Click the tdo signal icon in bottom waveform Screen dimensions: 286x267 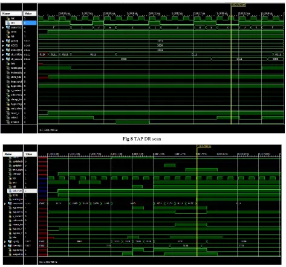point(10,237)
